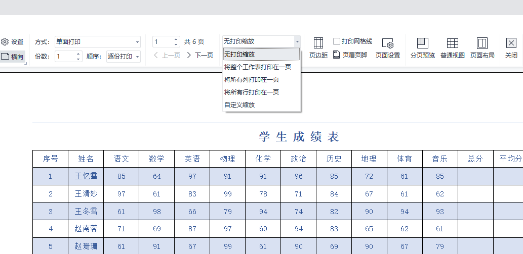The image size is (523, 254).
Task: Click the 共 6 页 page count text
Action: (x=194, y=42)
